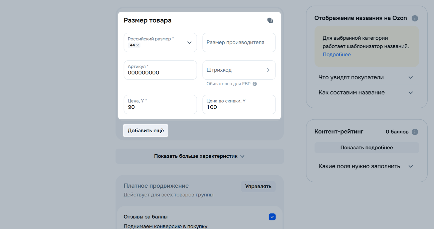Click the Размер производителя input field
This screenshot has height=229, width=434.
(x=239, y=43)
